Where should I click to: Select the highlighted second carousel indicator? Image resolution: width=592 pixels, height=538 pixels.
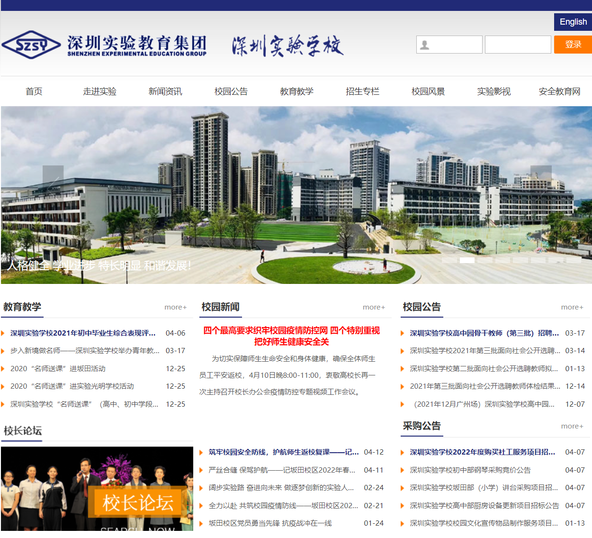coord(467,260)
